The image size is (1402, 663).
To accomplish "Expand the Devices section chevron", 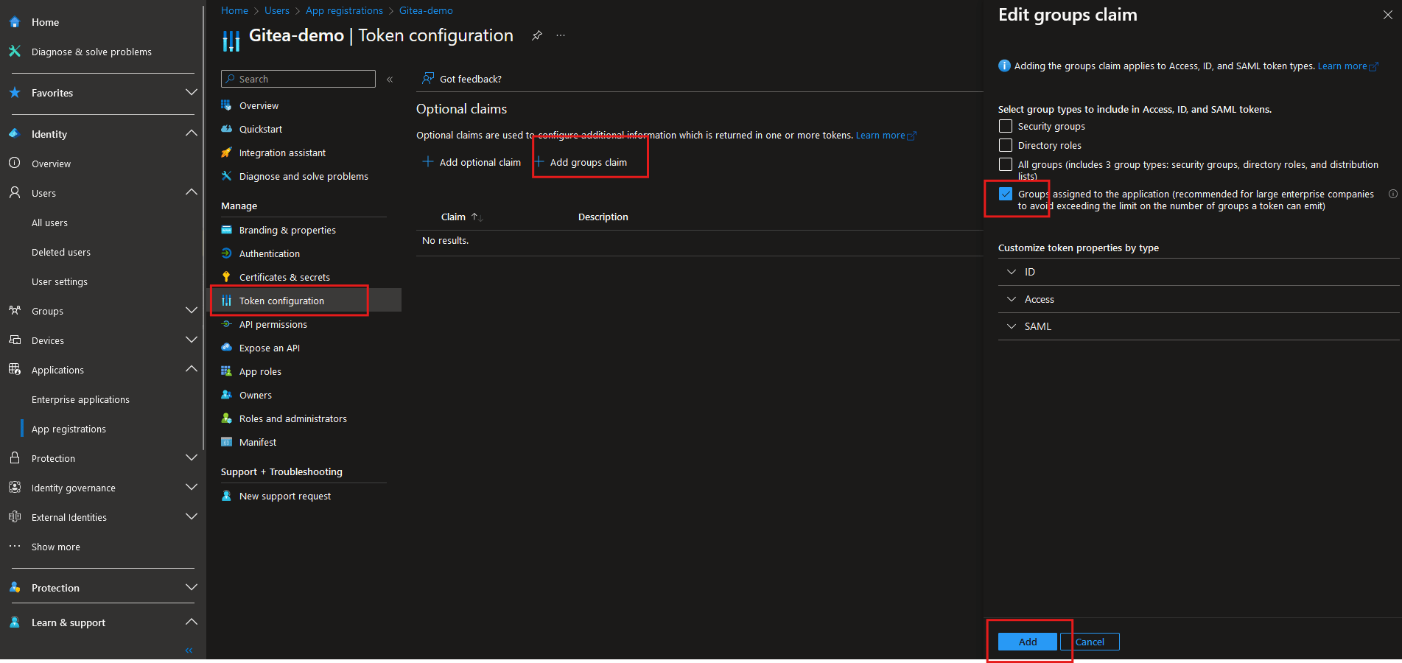I will click(192, 340).
